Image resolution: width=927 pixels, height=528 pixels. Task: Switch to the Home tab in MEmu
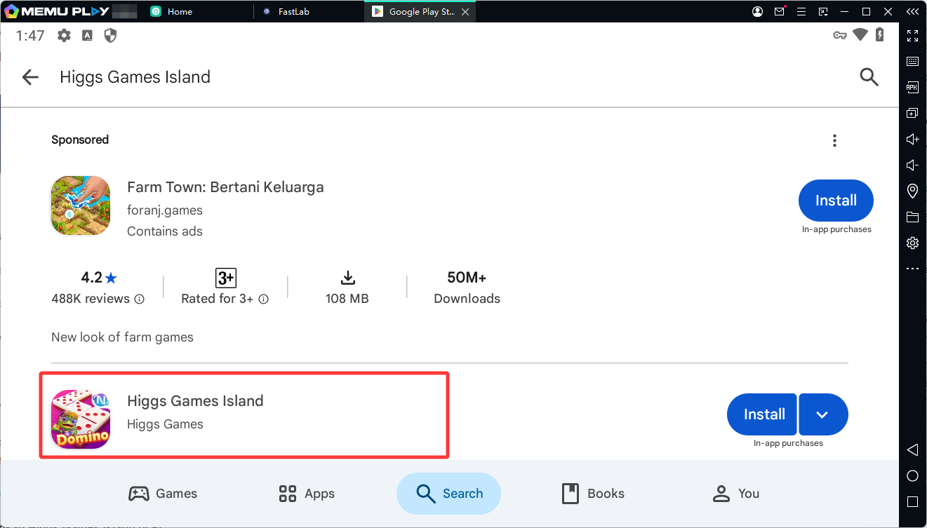(172, 11)
